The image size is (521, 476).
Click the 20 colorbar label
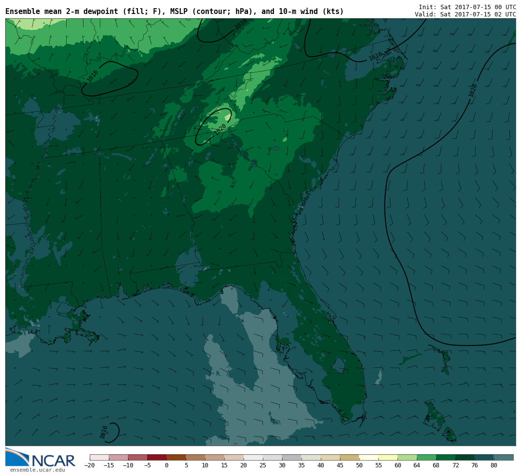244,465
